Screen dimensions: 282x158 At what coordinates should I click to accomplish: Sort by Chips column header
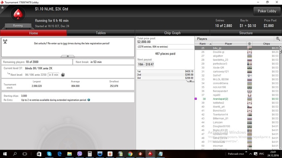266,44
